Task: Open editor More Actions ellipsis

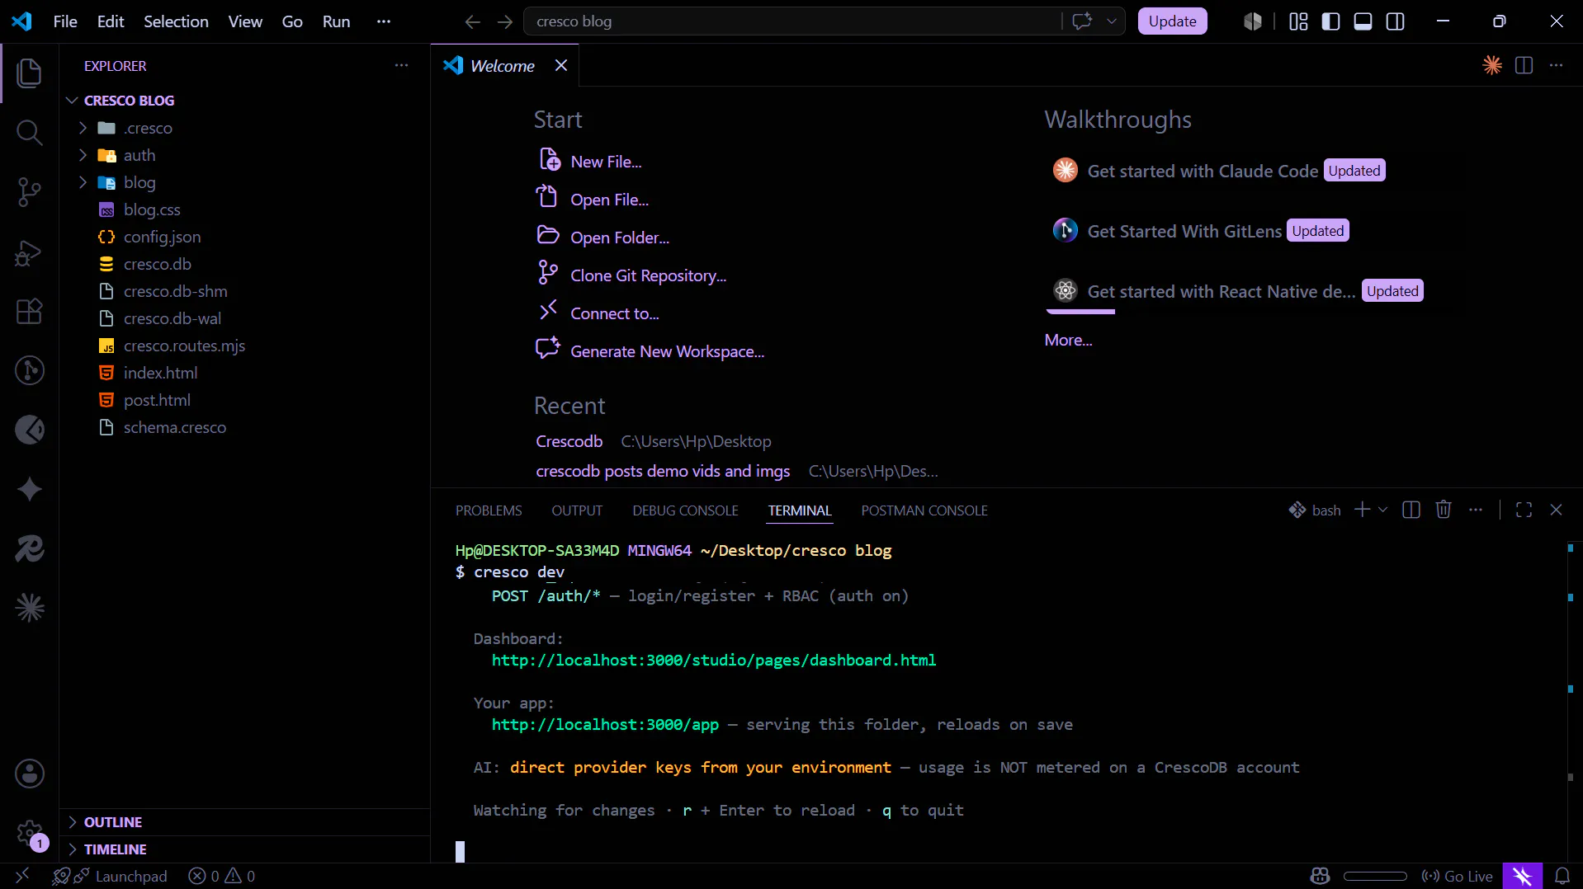Action: [x=1556, y=65]
